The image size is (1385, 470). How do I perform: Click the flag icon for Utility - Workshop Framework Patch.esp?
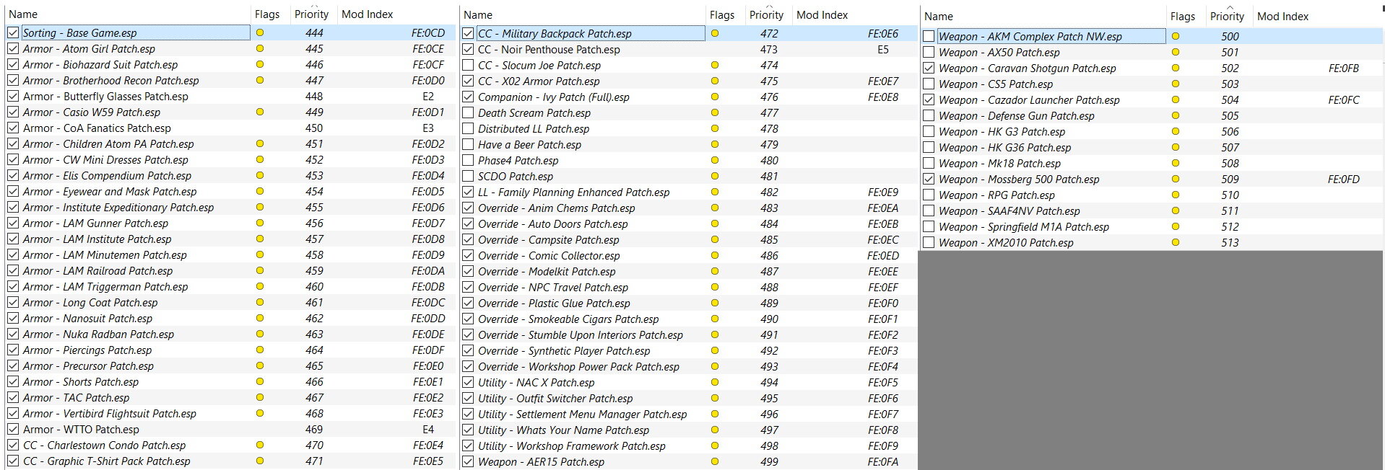click(715, 445)
